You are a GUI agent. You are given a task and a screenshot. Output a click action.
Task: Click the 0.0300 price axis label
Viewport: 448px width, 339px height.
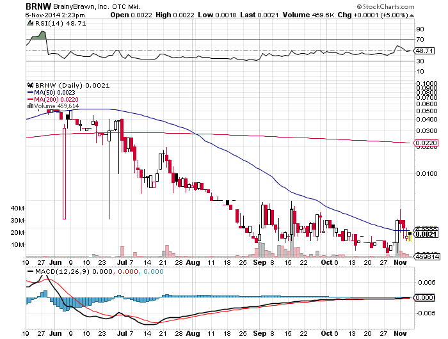tap(427, 130)
